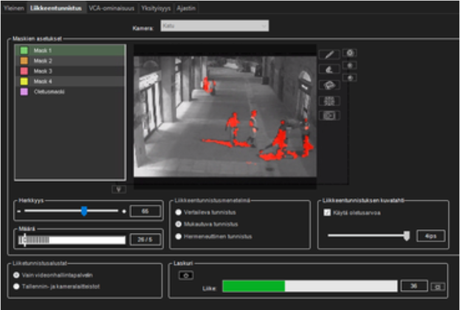Image resolution: width=460 pixels, height=310 pixels.
Task: Select the eraser tool beside video
Action: (329, 70)
